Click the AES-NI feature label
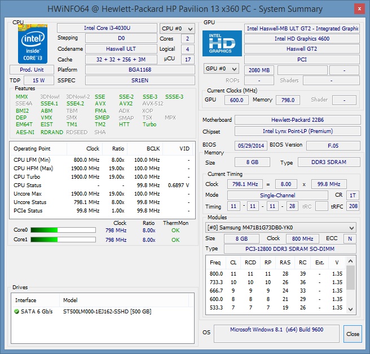This screenshot has width=370, height=354. point(25,132)
